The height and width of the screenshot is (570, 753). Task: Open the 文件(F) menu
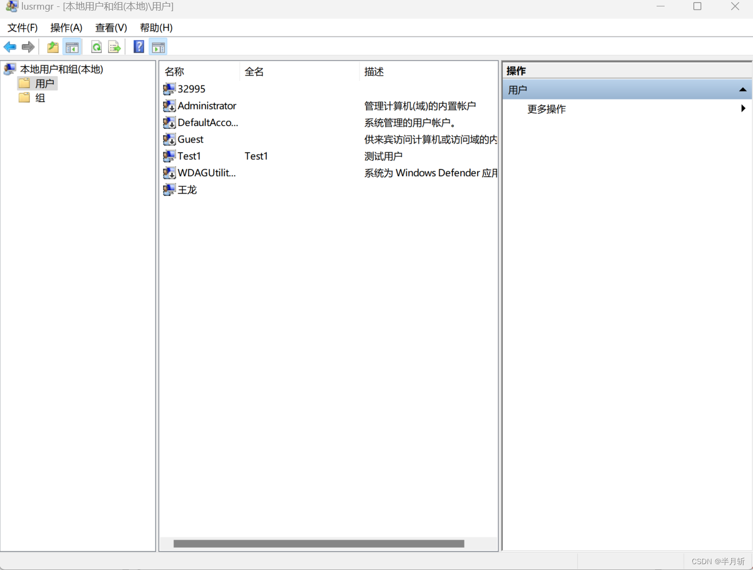point(22,28)
